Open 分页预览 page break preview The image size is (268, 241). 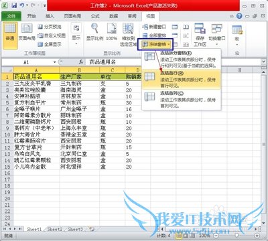pos(50,27)
